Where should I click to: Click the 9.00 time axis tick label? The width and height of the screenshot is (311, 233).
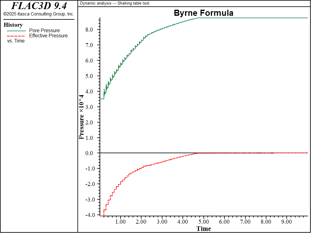(287, 222)
